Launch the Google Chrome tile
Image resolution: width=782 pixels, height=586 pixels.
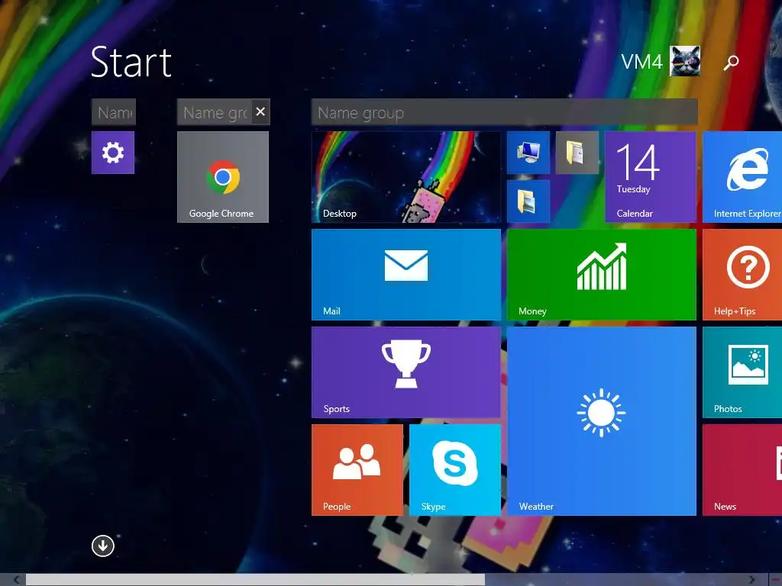[223, 177]
